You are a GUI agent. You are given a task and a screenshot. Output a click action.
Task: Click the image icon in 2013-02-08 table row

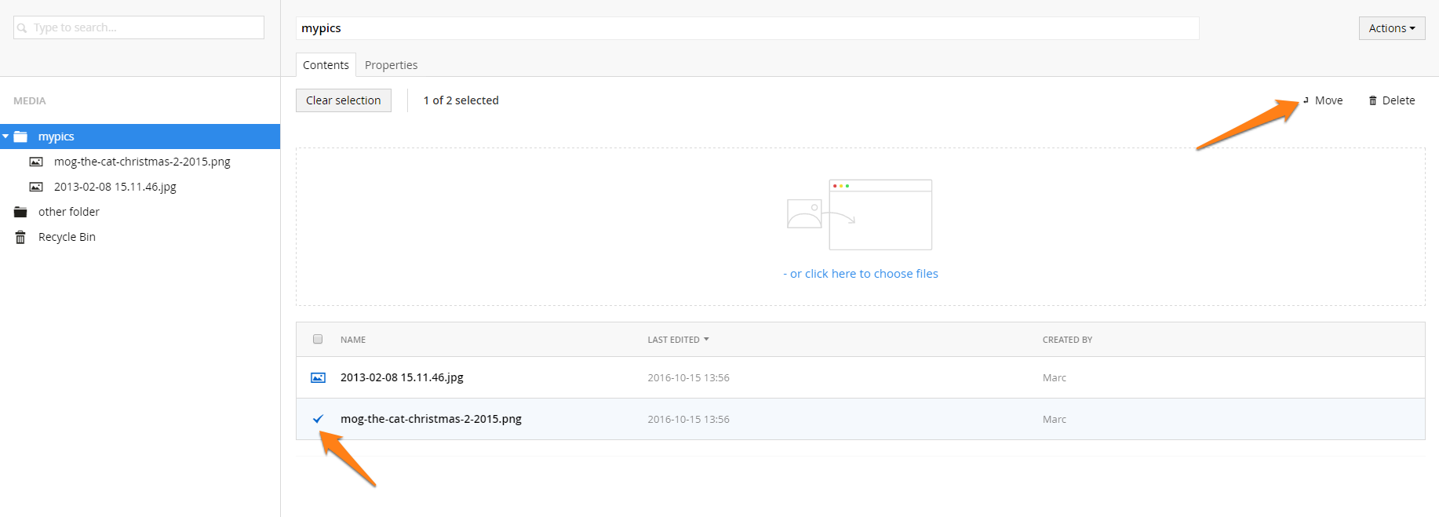pos(318,377)
